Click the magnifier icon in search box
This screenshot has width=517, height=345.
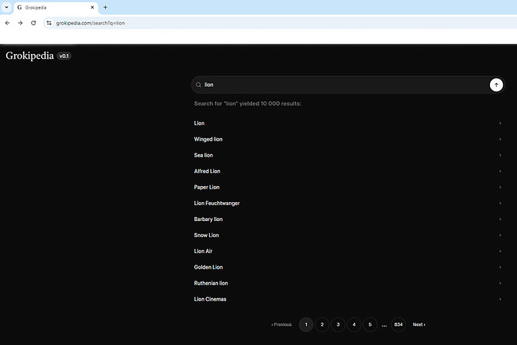(x=199, y=85)
